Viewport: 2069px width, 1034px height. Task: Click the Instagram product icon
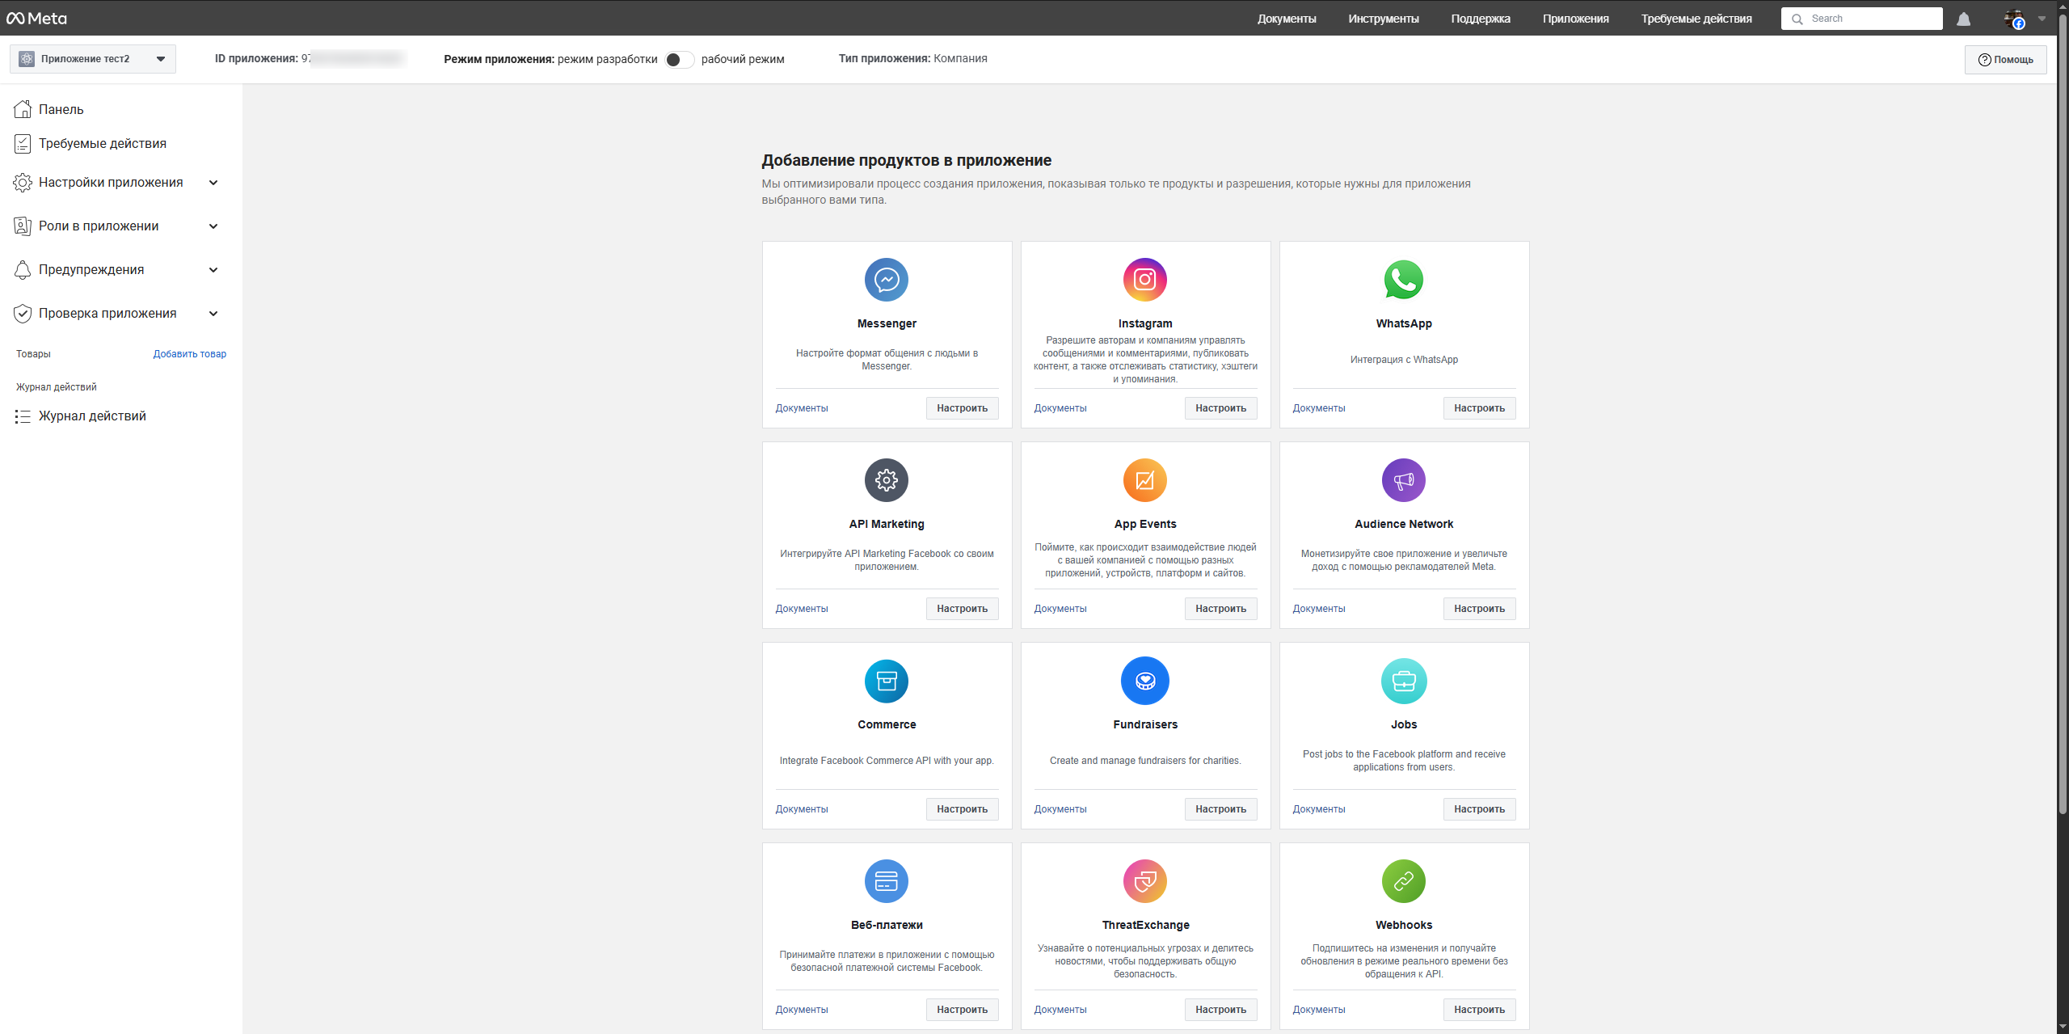pyautogui.click(x=1145, y=280)
